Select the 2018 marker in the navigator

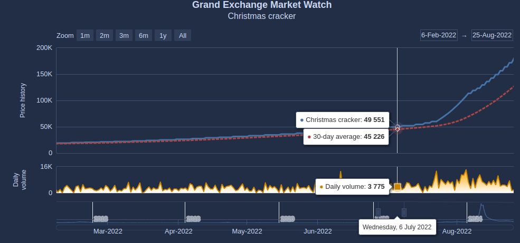point(193,218)
